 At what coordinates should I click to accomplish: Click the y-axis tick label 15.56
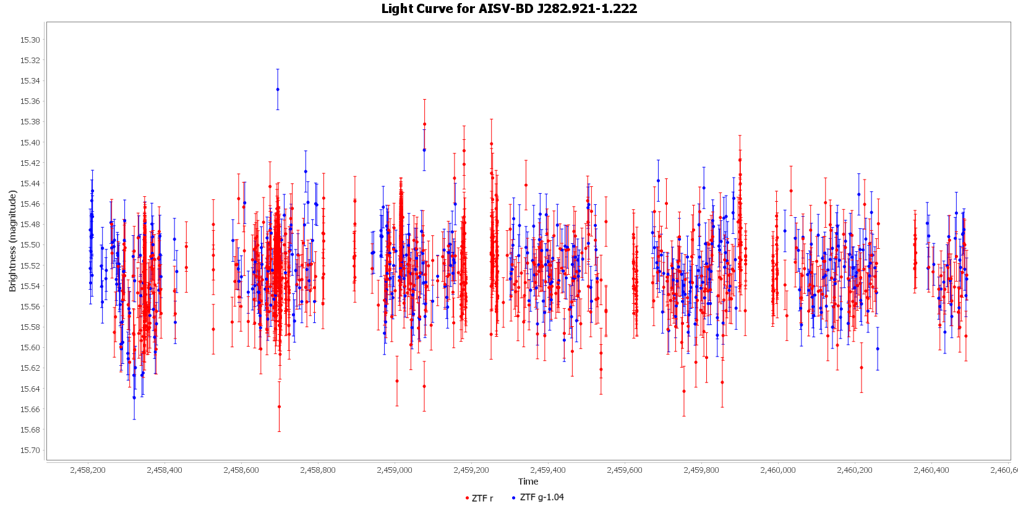click(x=30, y=307)
